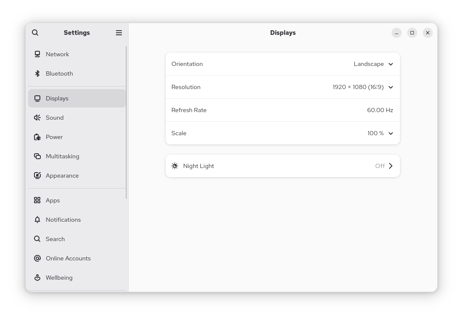Screen dimensions: 463x320
Task: Click the Bluetooth icon in the sidebar
Action: [37, 73]
